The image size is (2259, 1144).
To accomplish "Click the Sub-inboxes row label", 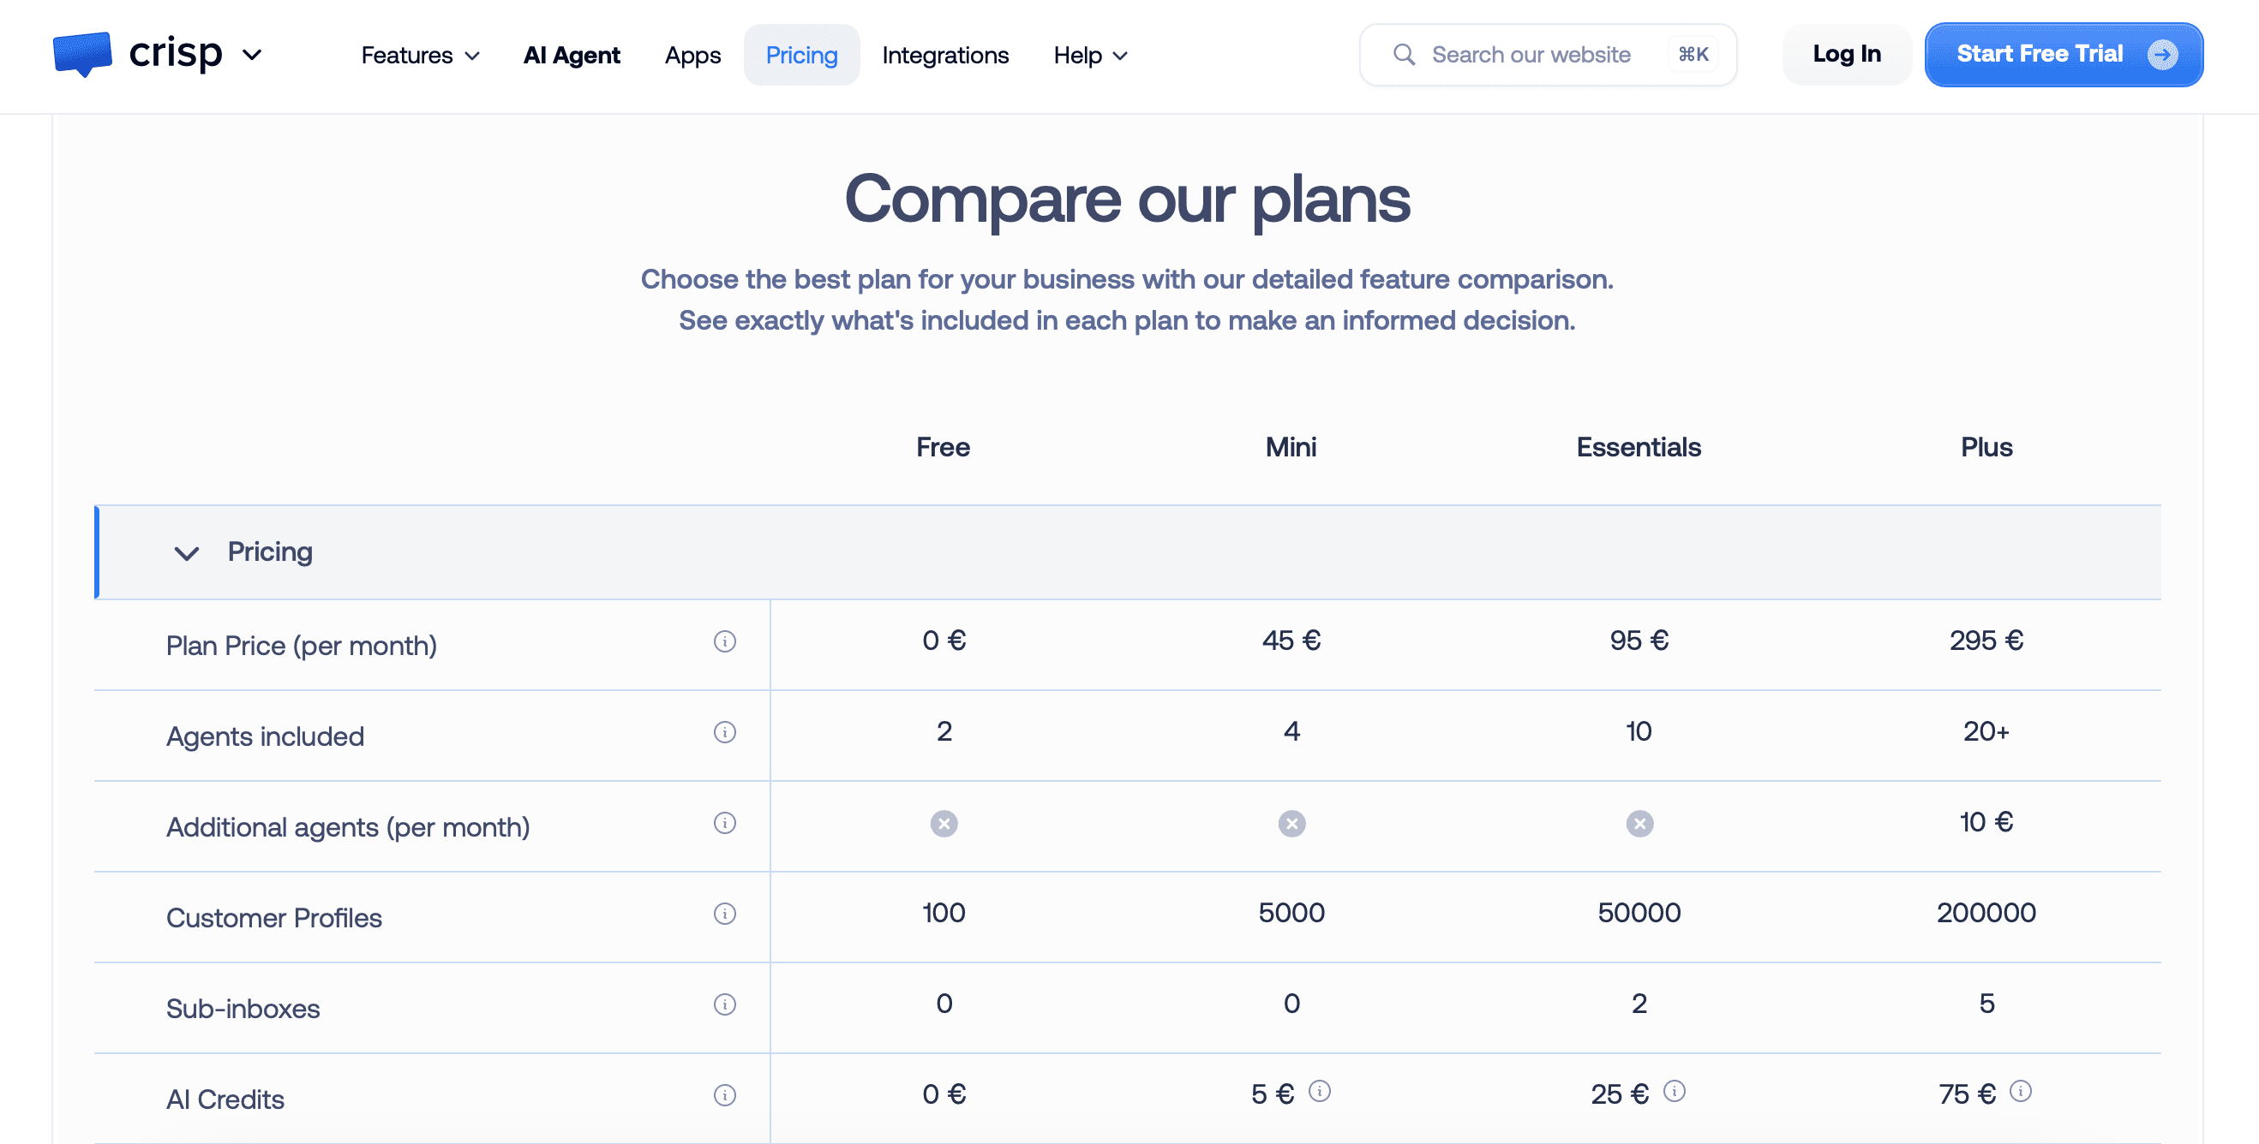I will point(243,1008).
